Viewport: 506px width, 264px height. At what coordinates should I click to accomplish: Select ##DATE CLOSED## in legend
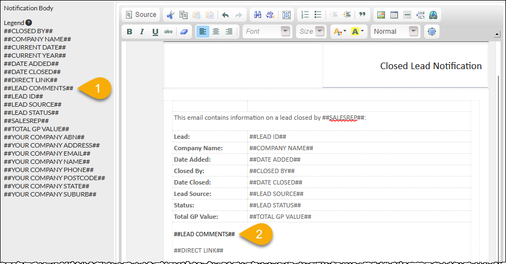coord(32,72)
